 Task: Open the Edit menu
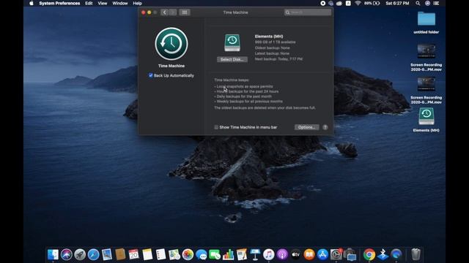click(89, 3)
